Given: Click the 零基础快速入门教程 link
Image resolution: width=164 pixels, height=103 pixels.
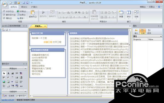Looking at the screenshot, I should 41,68.
